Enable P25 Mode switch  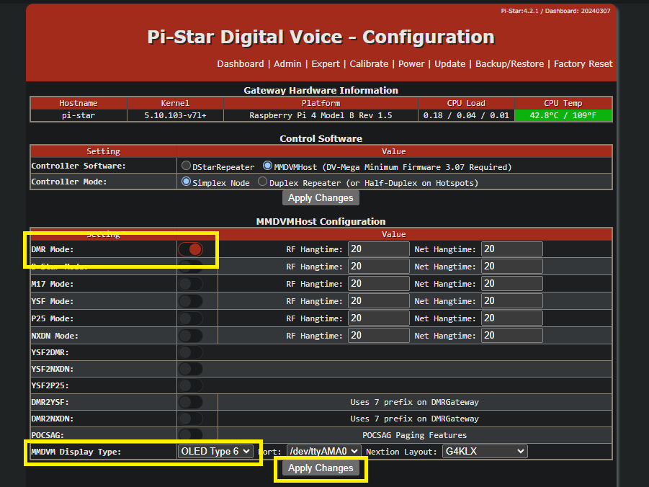(191, 318)
